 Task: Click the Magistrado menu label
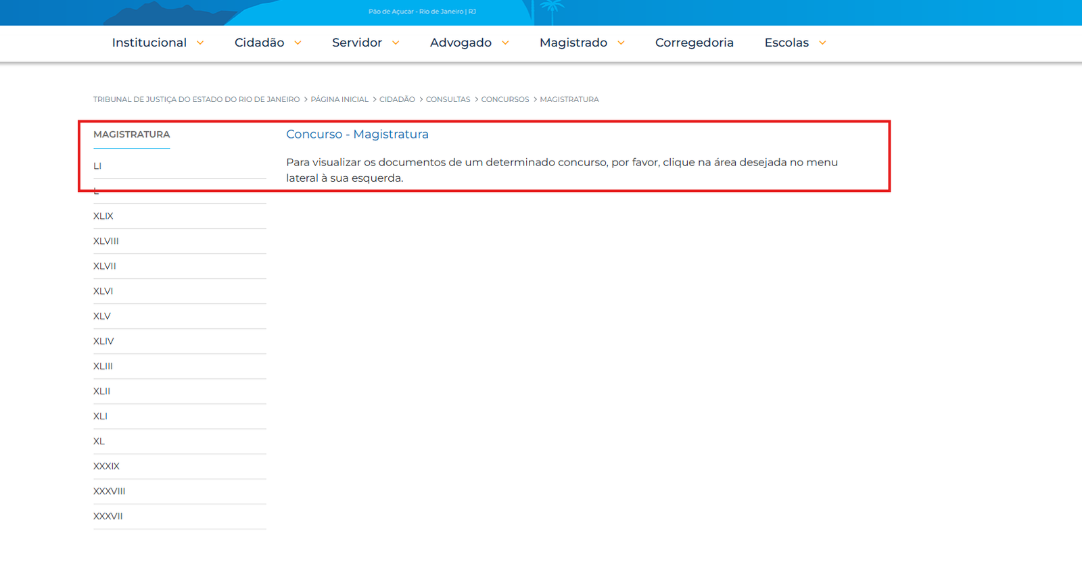573,43
